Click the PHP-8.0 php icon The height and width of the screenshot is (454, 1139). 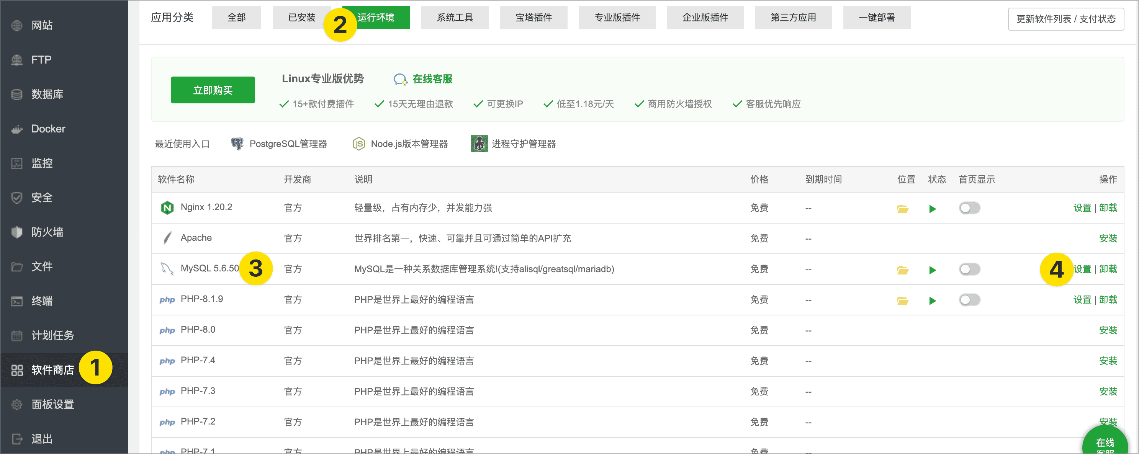pos(167,330)
